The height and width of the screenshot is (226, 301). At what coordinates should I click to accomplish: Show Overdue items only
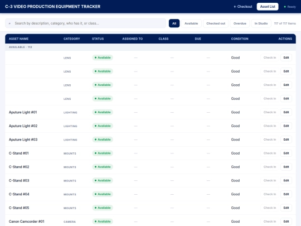[240, 23]
